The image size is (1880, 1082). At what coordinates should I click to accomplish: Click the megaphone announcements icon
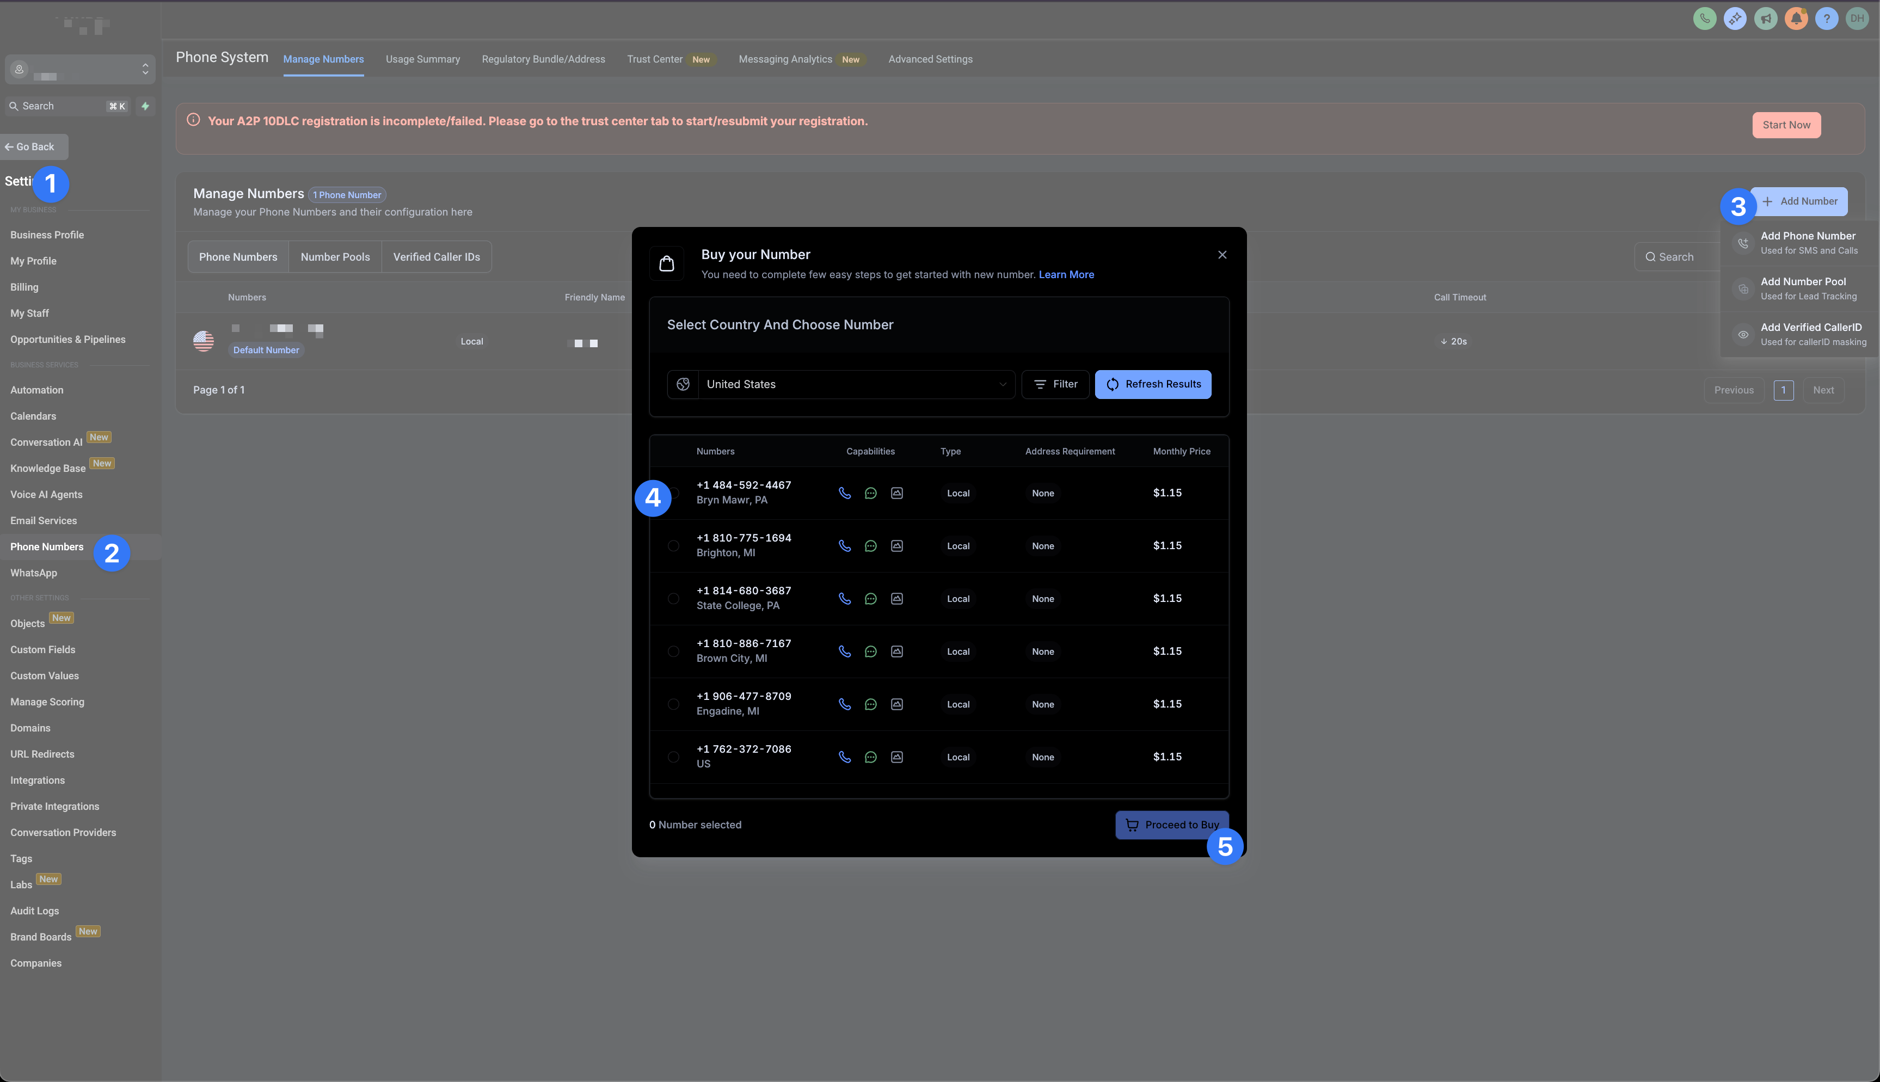coord(1766,19)
